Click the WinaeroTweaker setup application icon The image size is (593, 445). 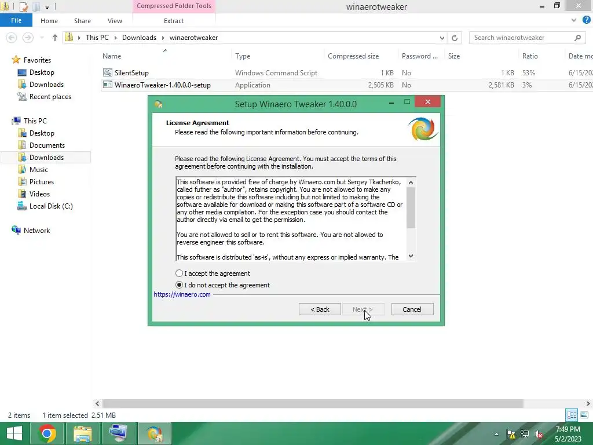click(x=108, y=85)
